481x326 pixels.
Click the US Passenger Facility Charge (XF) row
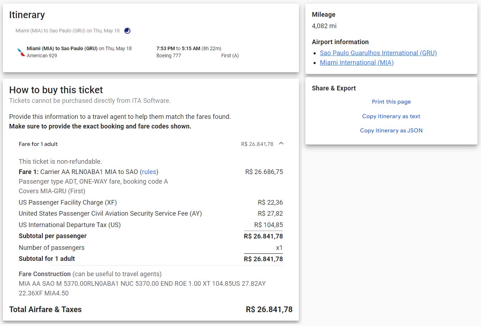(151, 203)
